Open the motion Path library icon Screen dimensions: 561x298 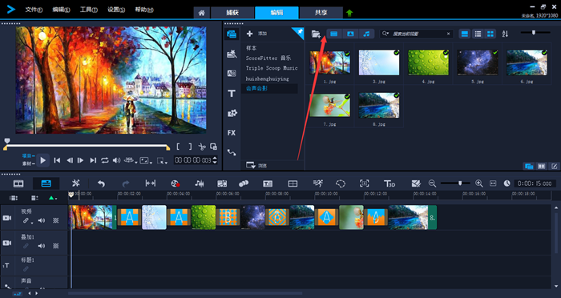tap(232, 152)
